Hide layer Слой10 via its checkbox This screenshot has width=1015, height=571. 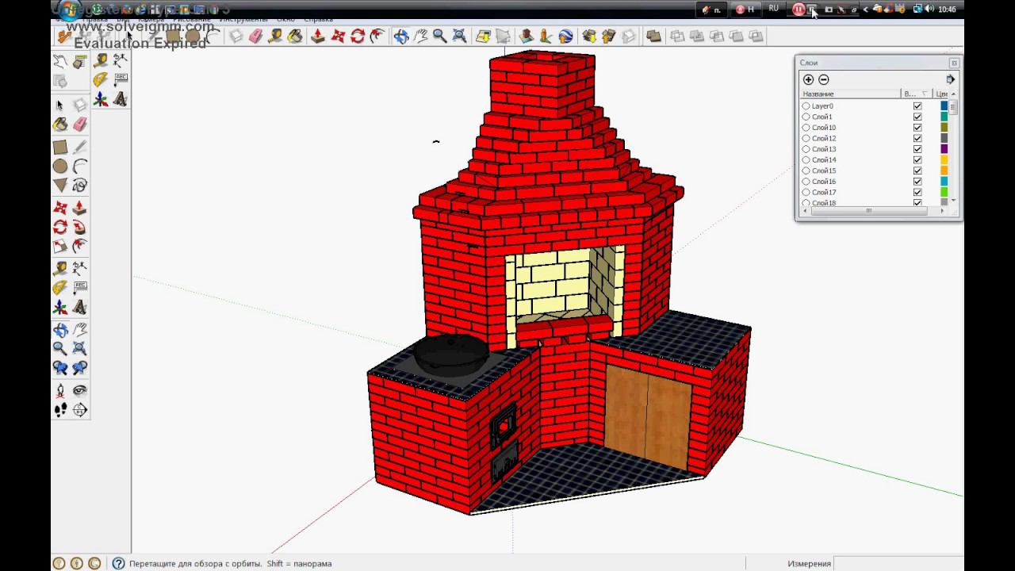(x=917, y=128)
